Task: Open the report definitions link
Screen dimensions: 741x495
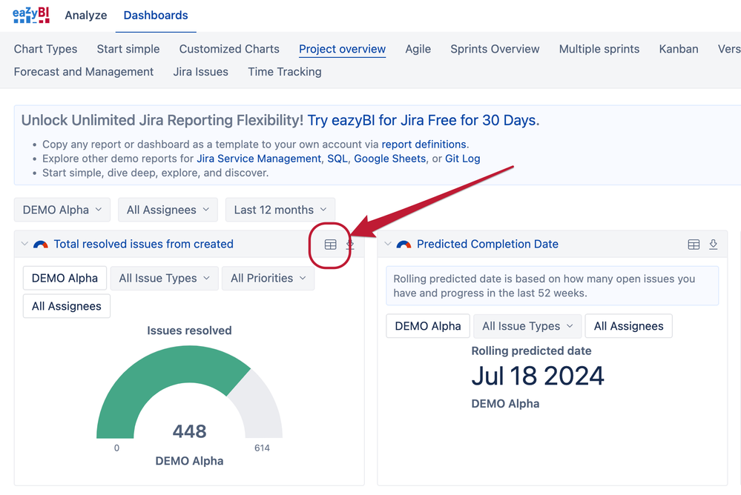Action: click(x=424, y=144)
